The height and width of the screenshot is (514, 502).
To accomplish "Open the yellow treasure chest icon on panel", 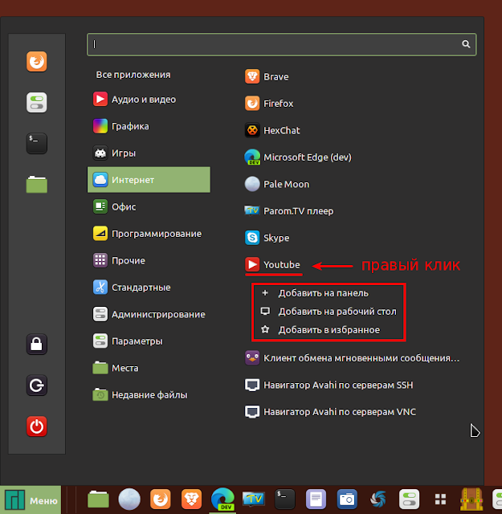I will pos(471,500).
